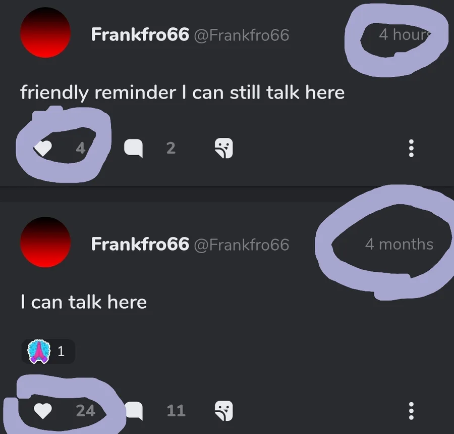Click the "4 months" timestamp
Screen dimensions: 454x434
pos(400,244)
